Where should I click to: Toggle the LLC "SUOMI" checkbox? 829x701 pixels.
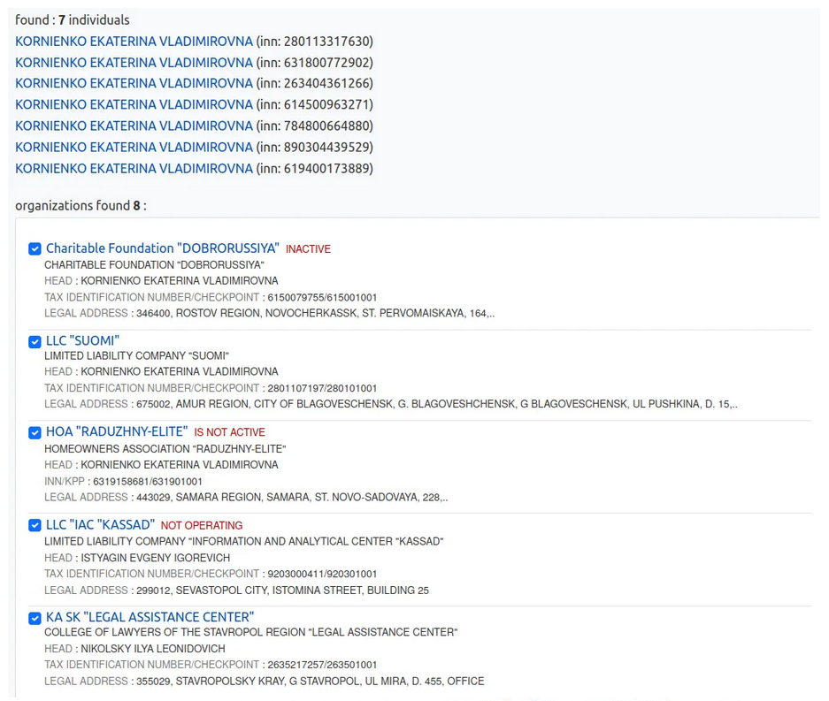point(35,341)
